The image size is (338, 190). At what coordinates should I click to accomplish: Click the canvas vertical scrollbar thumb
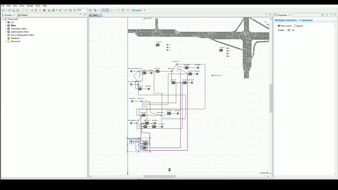pyautogui.click(x=271, y=98)
